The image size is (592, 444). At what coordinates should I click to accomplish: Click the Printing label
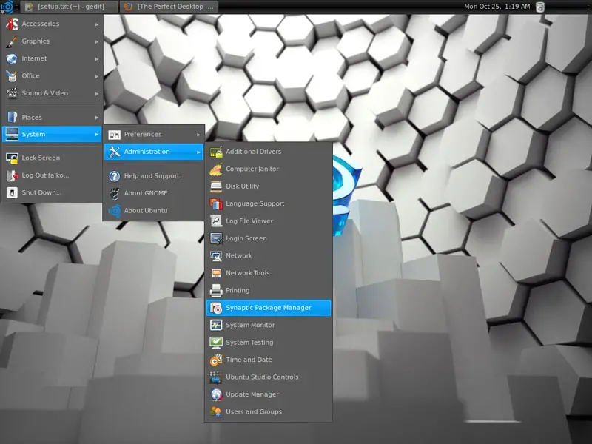pyautogui.click(x=238, y=290)
